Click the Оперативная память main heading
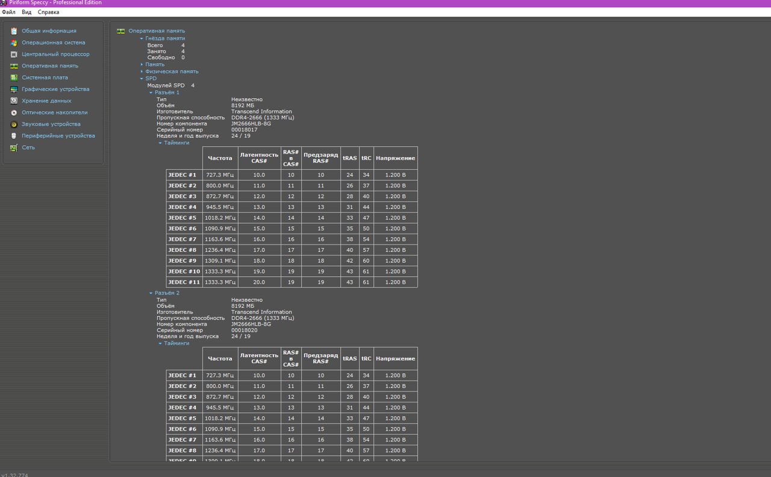The height and width of the screenshot is (477, 771). tap(157, 31)
